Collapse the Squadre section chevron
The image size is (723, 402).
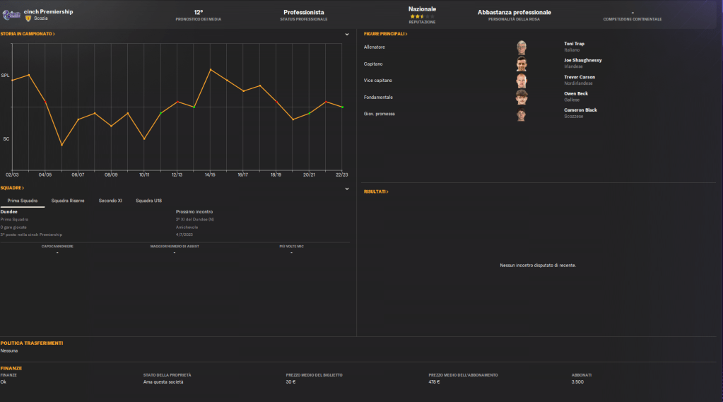coord(347,189)
